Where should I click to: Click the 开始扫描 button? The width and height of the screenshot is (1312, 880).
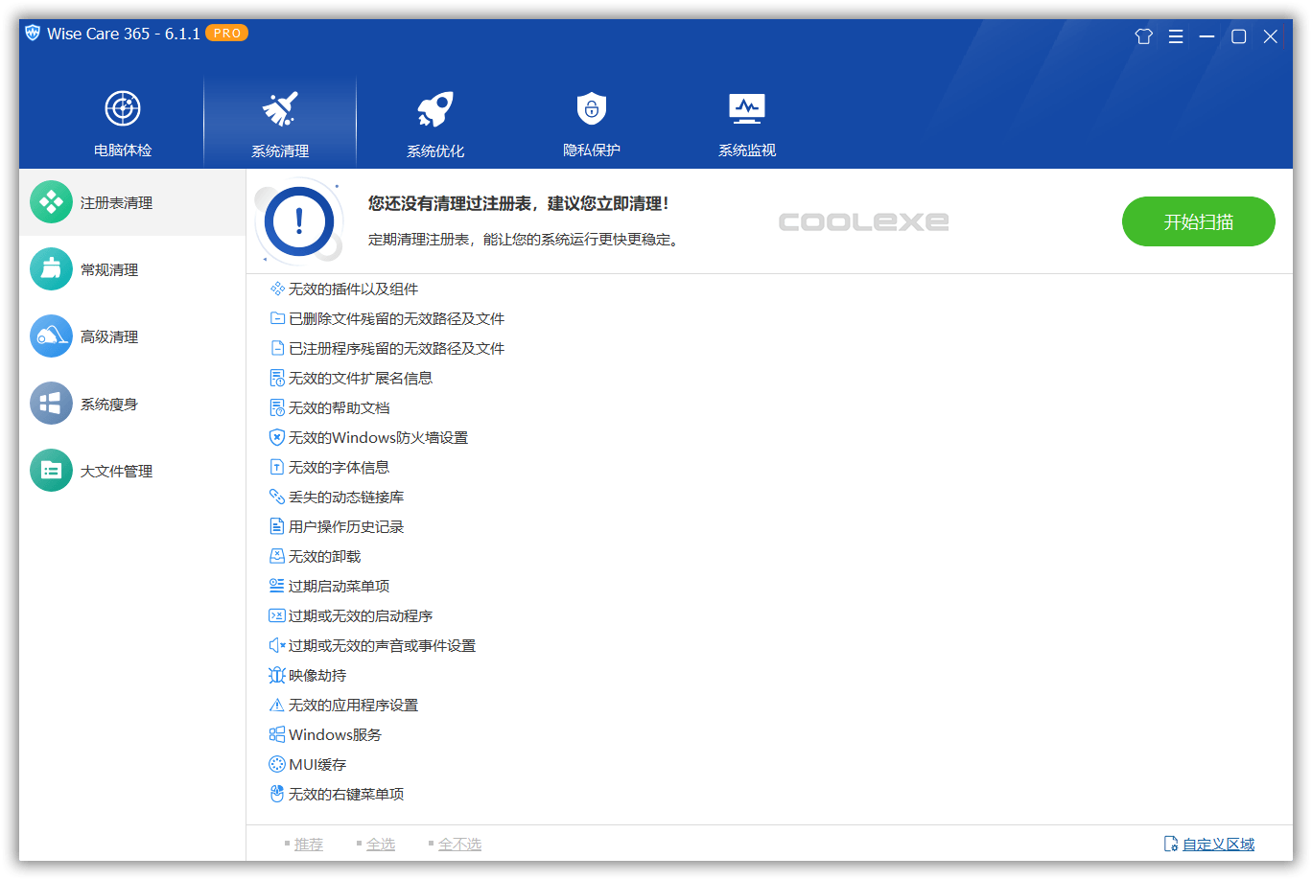point(1198,221)
